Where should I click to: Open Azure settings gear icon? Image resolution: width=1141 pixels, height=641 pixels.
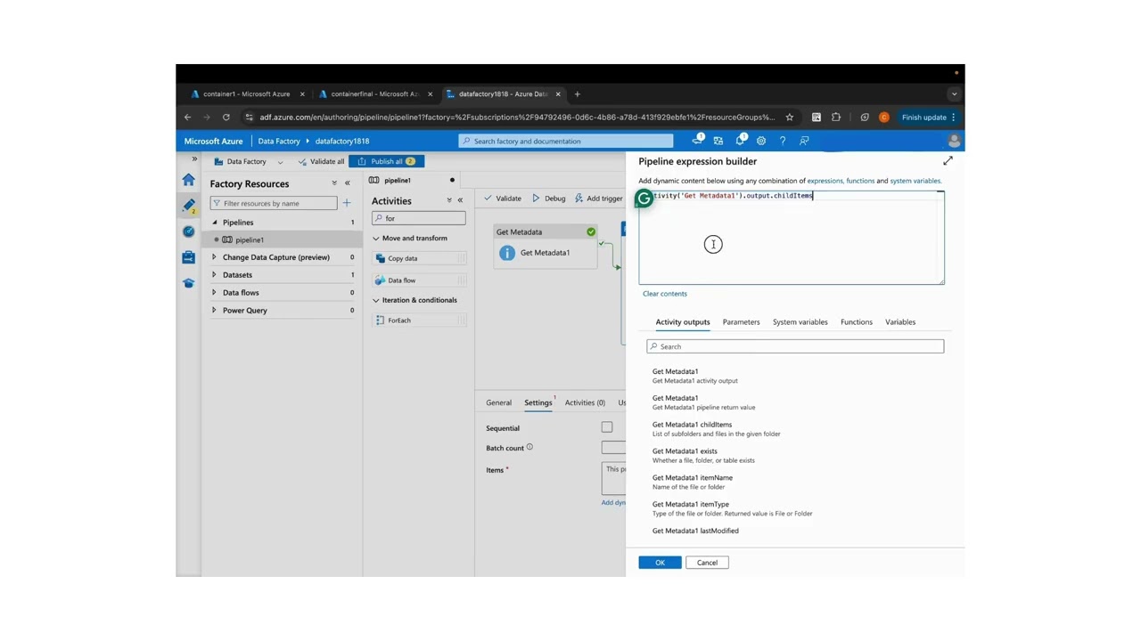pos(761,141)
